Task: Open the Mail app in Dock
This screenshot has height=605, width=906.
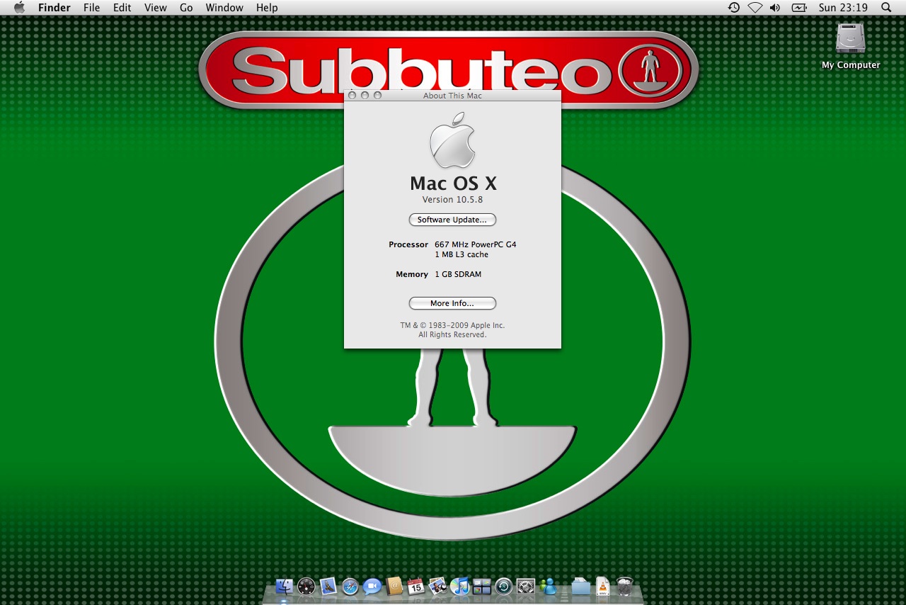Action: click(x=328, y=586)
